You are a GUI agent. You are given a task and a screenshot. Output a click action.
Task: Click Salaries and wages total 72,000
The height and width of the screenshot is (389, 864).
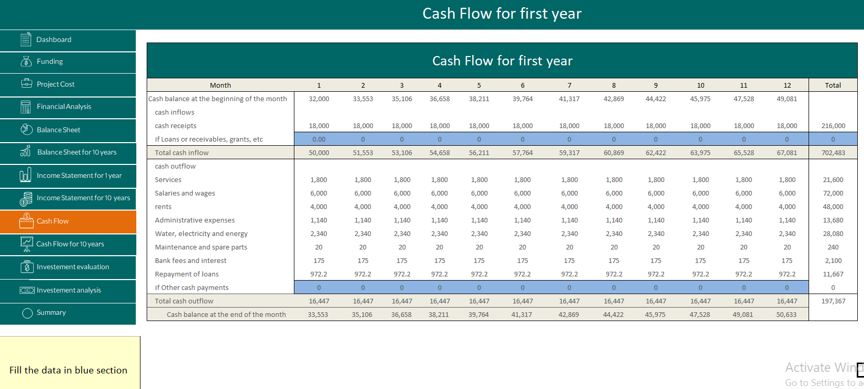[833, 193]
